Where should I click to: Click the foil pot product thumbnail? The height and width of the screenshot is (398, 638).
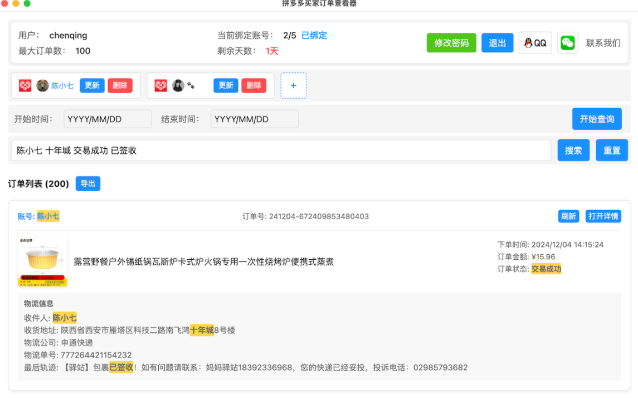[42, 261]
